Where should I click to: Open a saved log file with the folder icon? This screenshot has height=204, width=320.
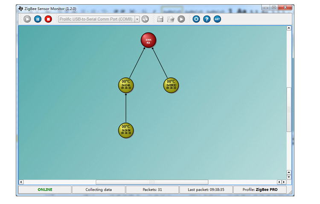tap(171, 19)
